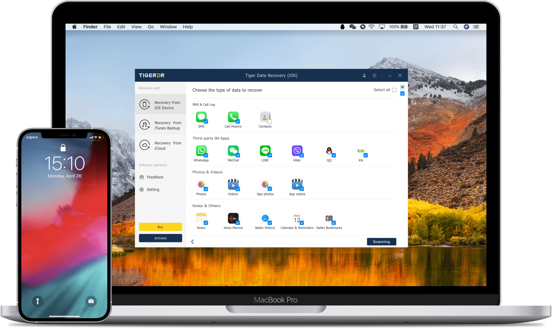Click the Kik icon
This screenshot has height=329, width=552.
361,151
